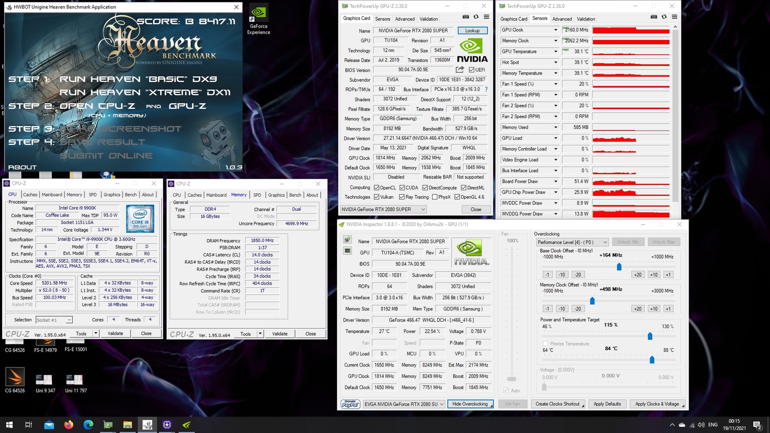This screenshot has width=770, height=433.
Task: Open Task View on the taskbar
Action: click(29, 425)
